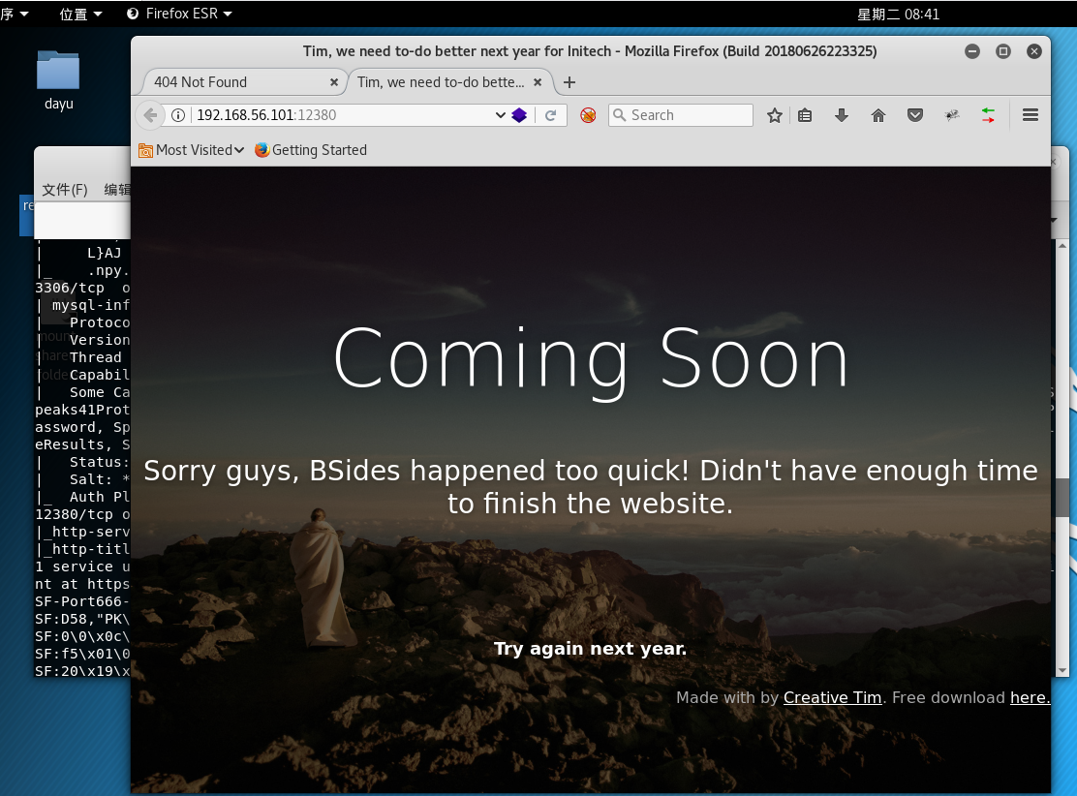Viewport: 1077px width, 796px height.
Task: Click the 'Try again next year.' text
Action: point(591,649)
